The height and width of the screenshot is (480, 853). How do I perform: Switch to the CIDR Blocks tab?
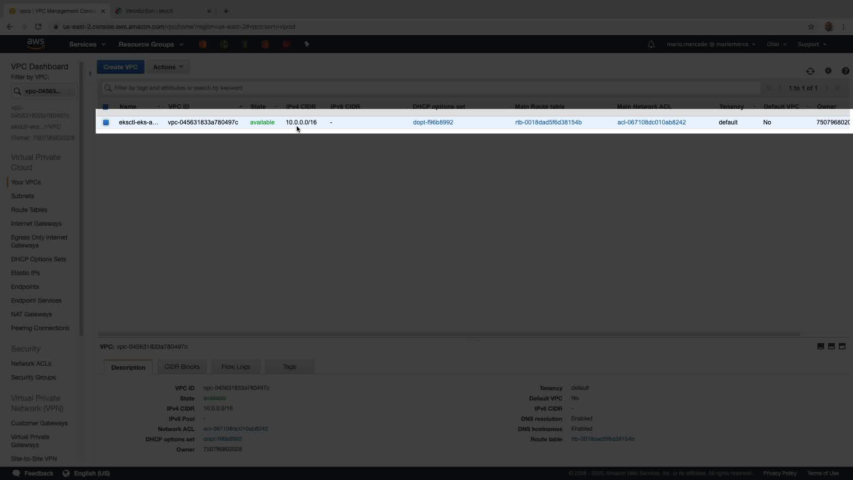182,367
